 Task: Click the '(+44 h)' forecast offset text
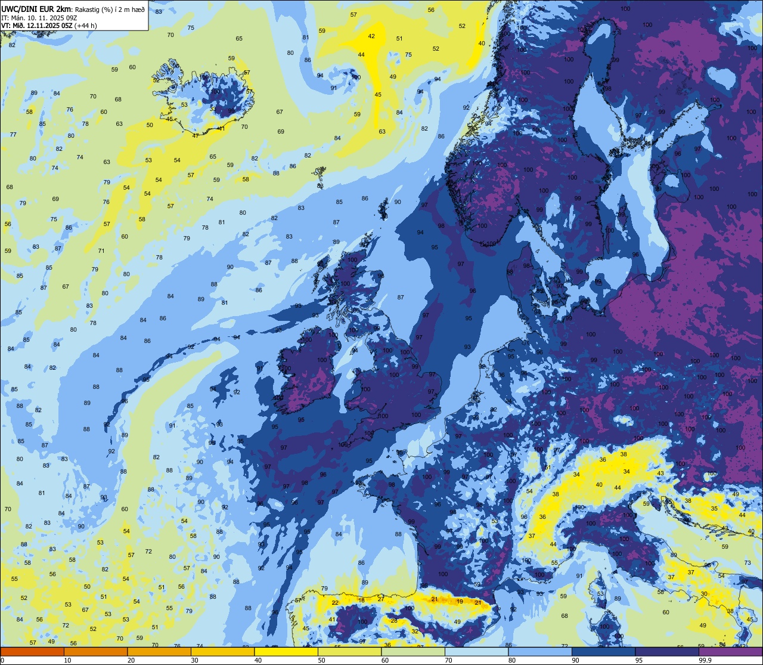point(86,26)
